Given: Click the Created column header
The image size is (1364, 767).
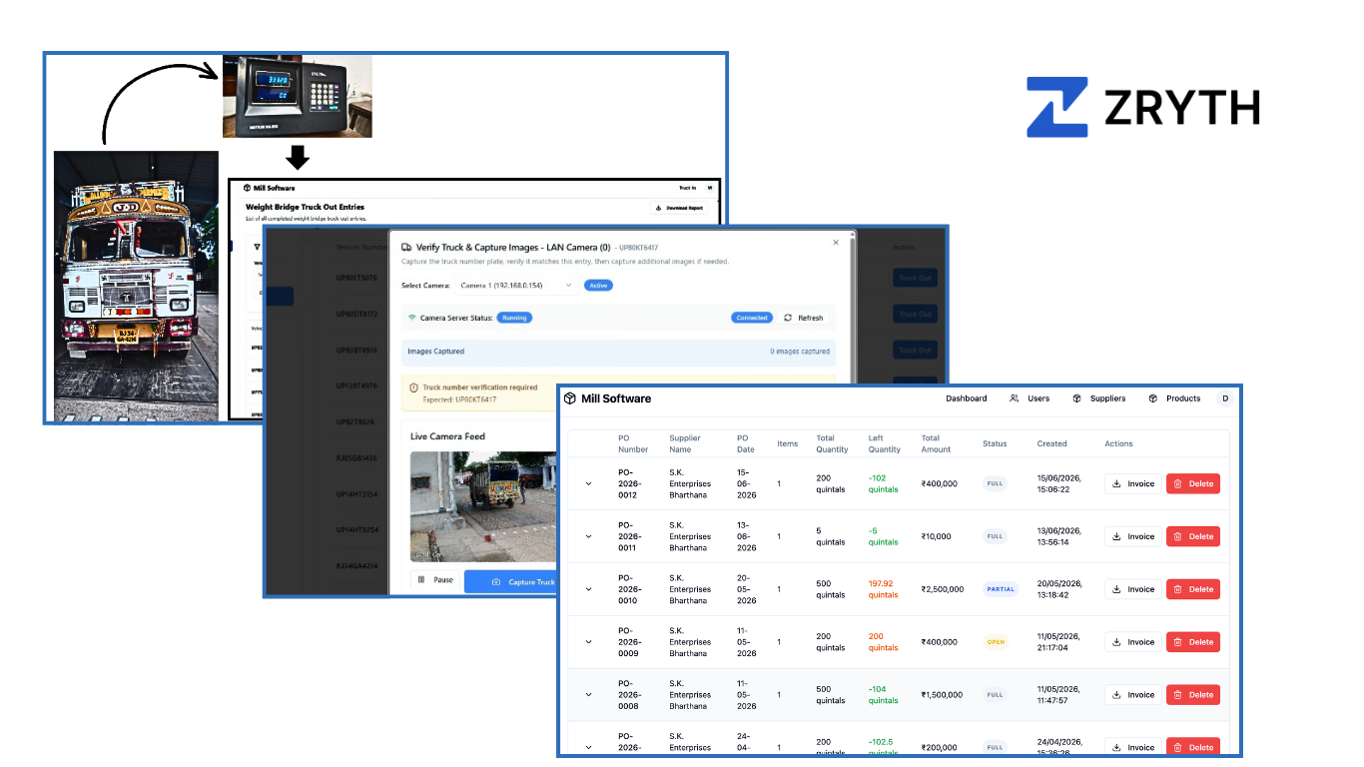Looking at the screenshot, I should (x=1051, y=443).
